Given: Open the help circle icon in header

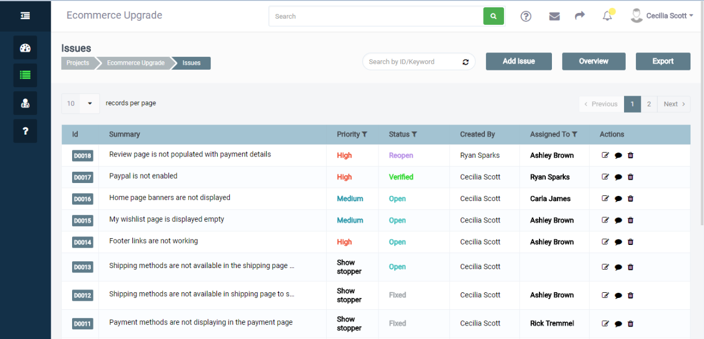Looking at the screenshot, I should (525, 16).
